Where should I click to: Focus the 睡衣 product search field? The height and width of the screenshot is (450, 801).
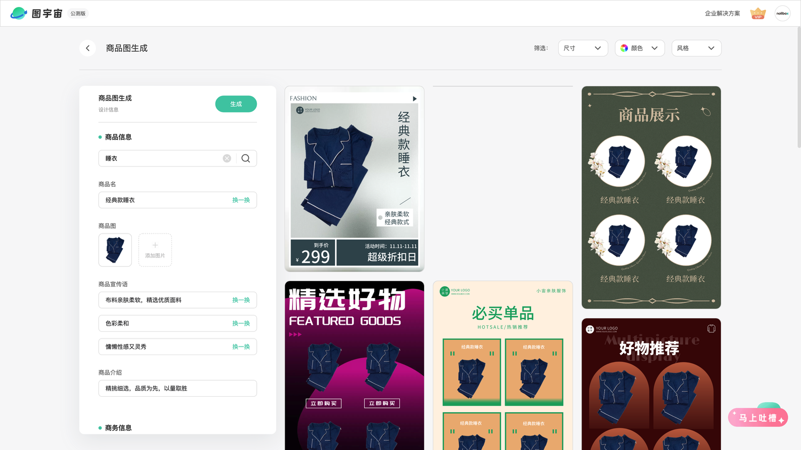click(x=177, y=158)
